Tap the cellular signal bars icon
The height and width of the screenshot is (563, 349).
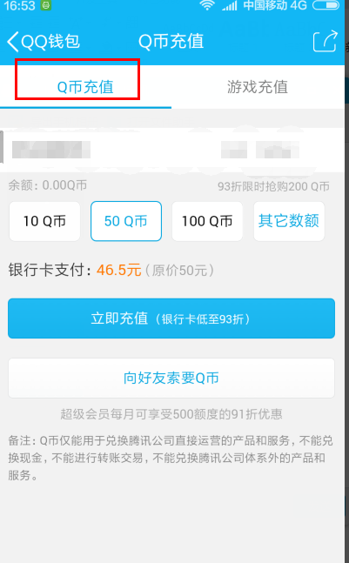230,5
